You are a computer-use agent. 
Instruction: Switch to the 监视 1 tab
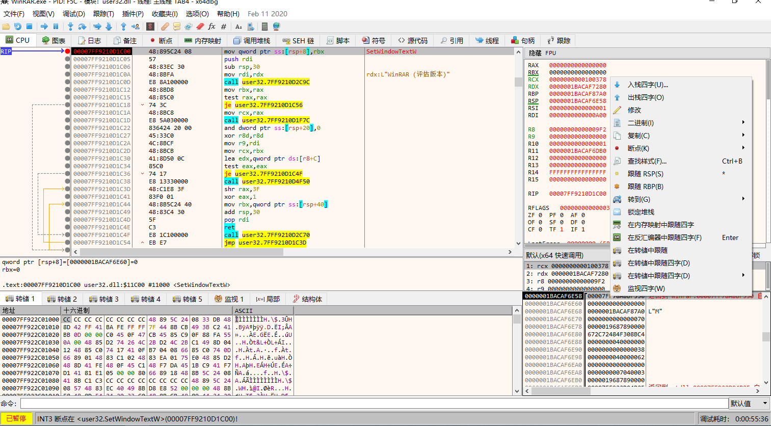229,299
